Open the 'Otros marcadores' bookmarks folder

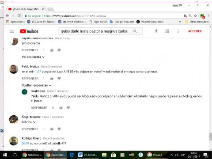click(197, 22)
